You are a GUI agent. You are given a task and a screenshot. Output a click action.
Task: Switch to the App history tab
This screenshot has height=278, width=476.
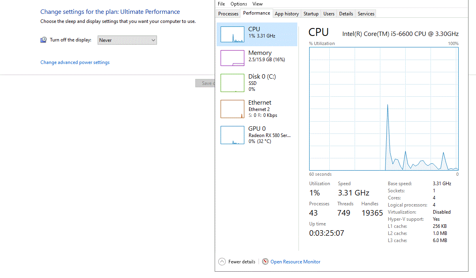[x=287, y=14]
